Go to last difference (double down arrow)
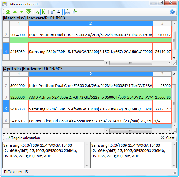Viewport: 179px width, 177px height. (28, 12)
